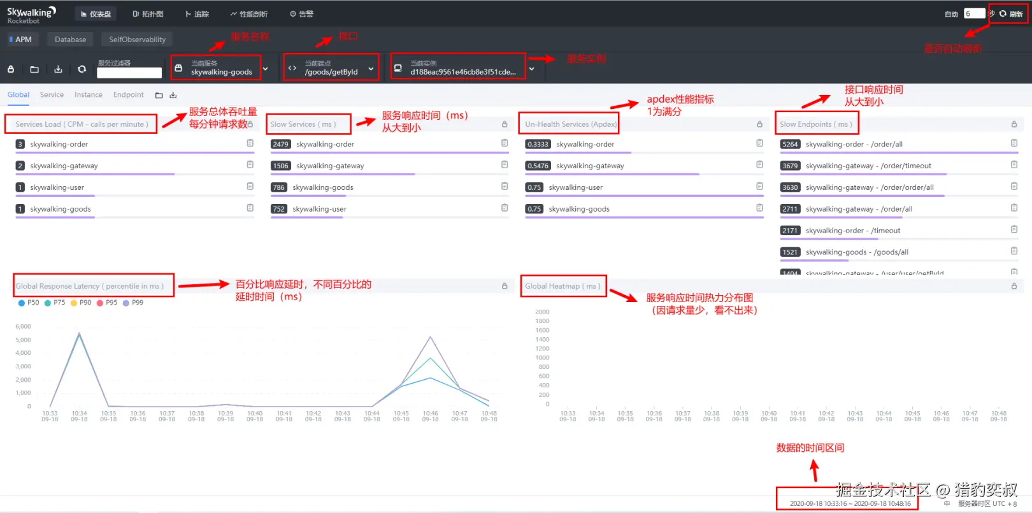Image resolution: width=1032 pixels, height=513 pixels.
Task: Click skywalking-goods in the Un-Health Services list
Action: tap(579, 209)
